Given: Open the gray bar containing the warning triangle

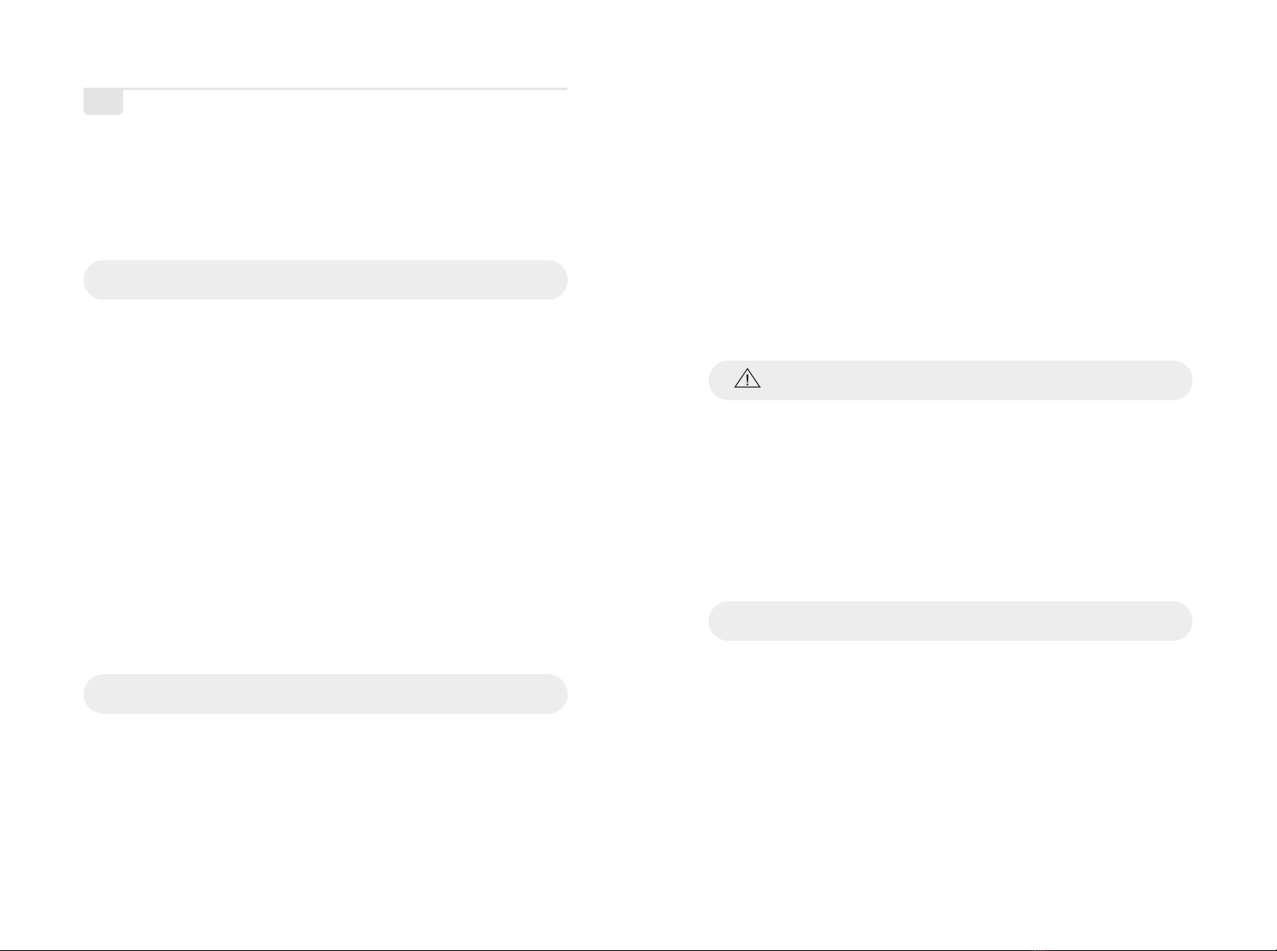Looking at the screenshot, I should tap(950, 380).
